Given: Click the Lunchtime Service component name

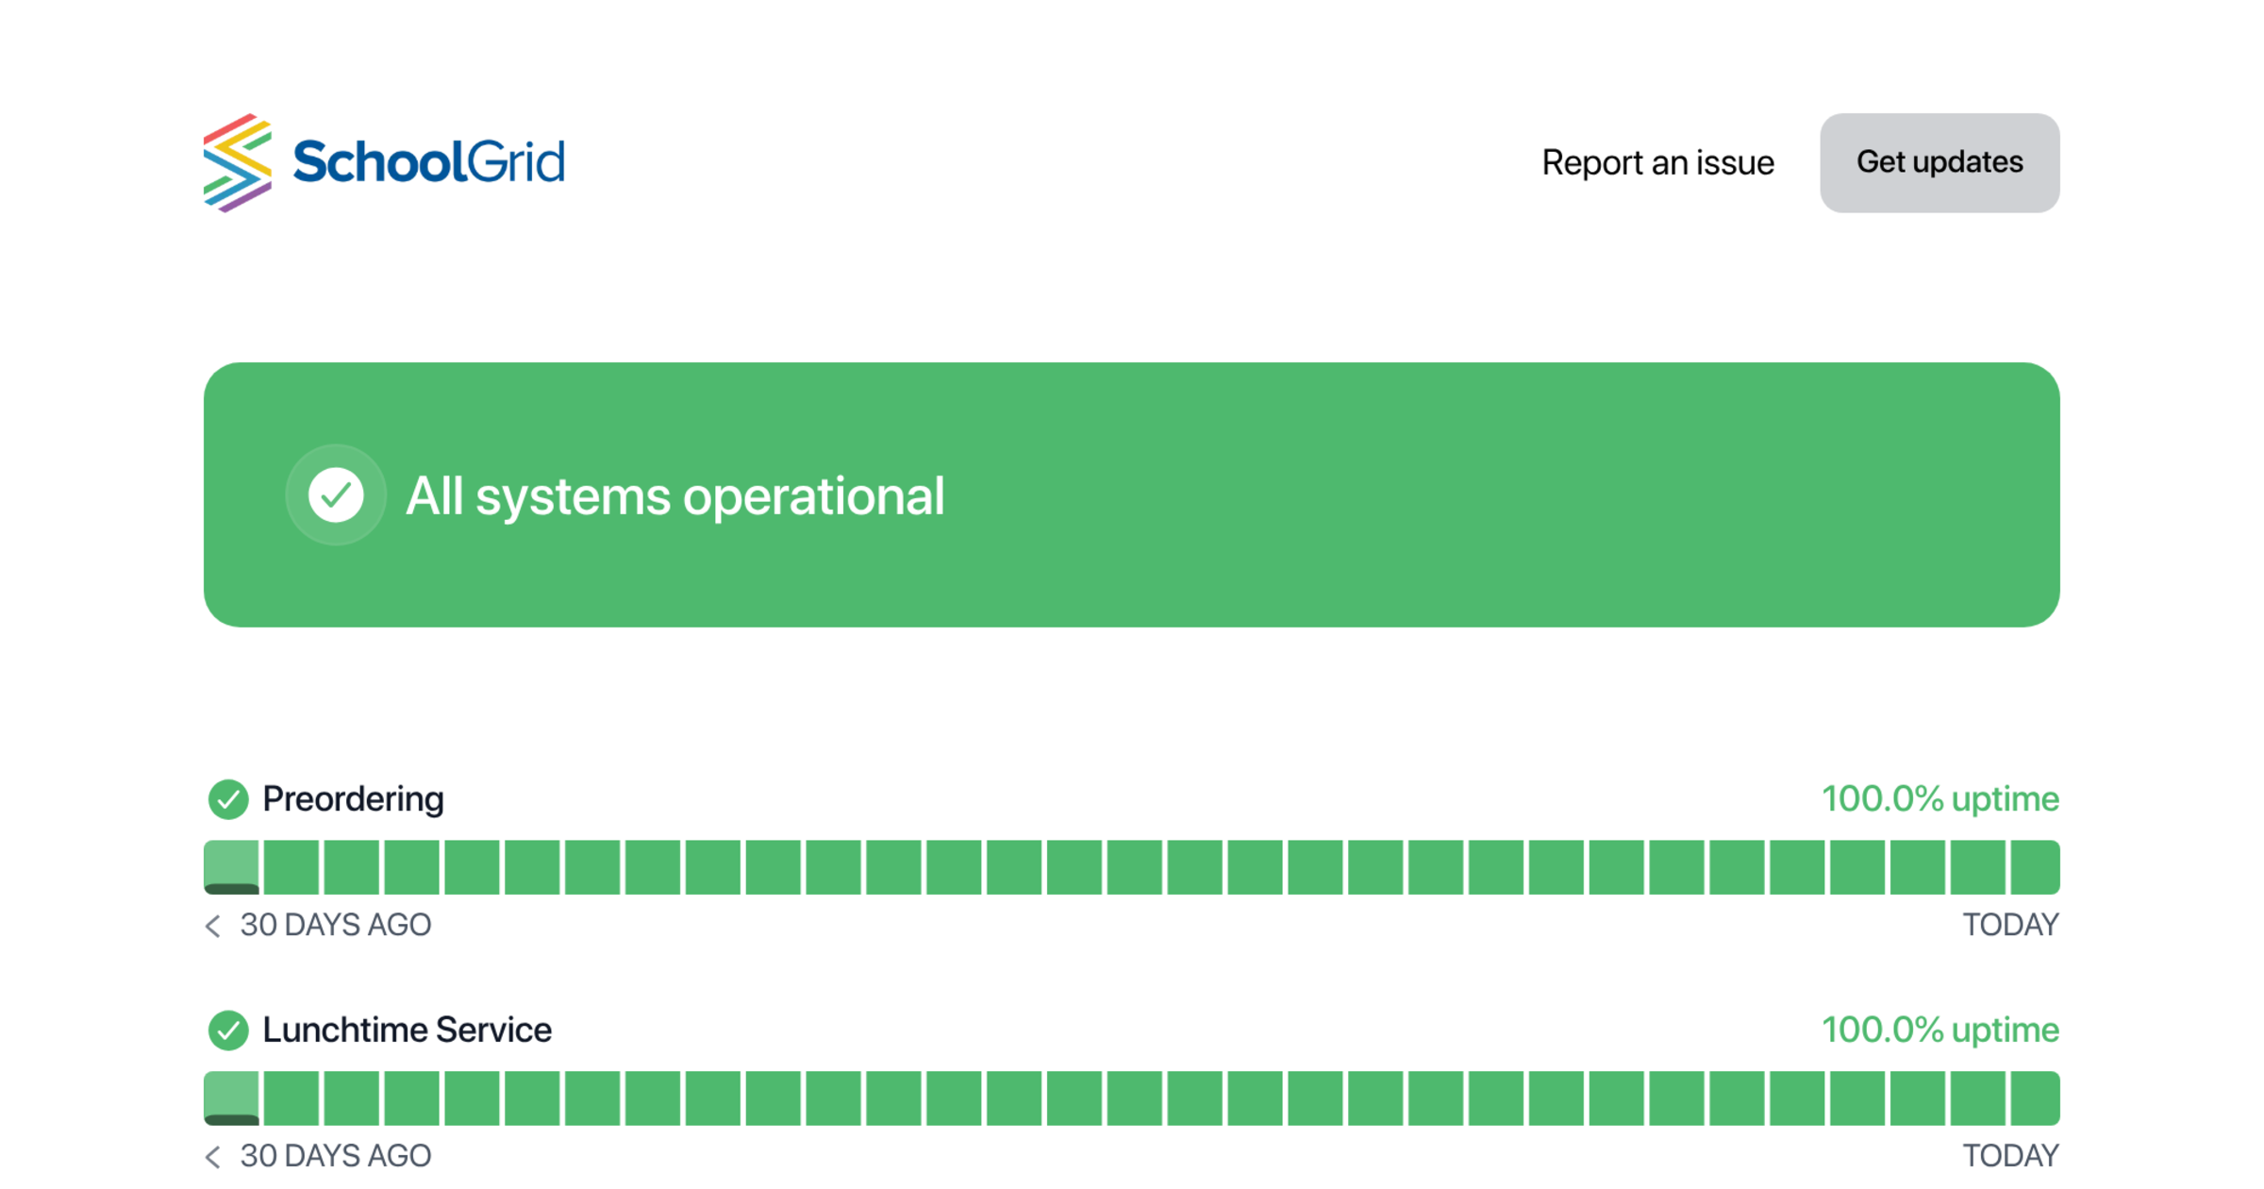Looking at the screenshot, I should pos(407,1030).
